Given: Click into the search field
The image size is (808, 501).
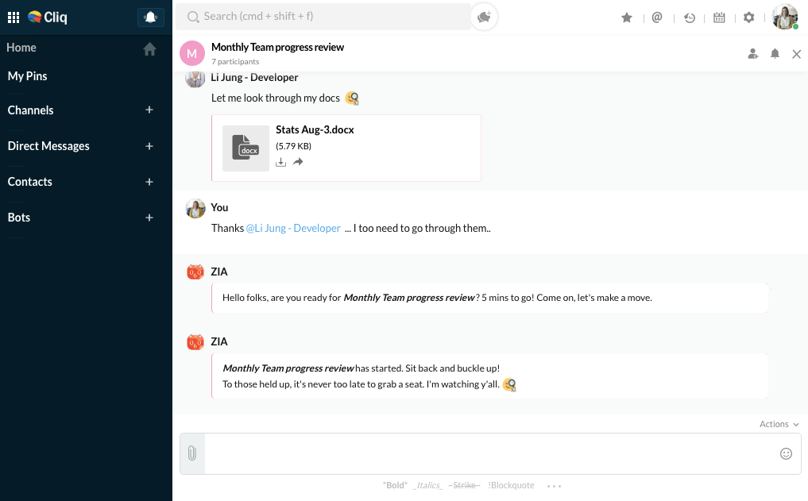Looking at the screenshot, I should pyautogui.click(x=326, y=16).
